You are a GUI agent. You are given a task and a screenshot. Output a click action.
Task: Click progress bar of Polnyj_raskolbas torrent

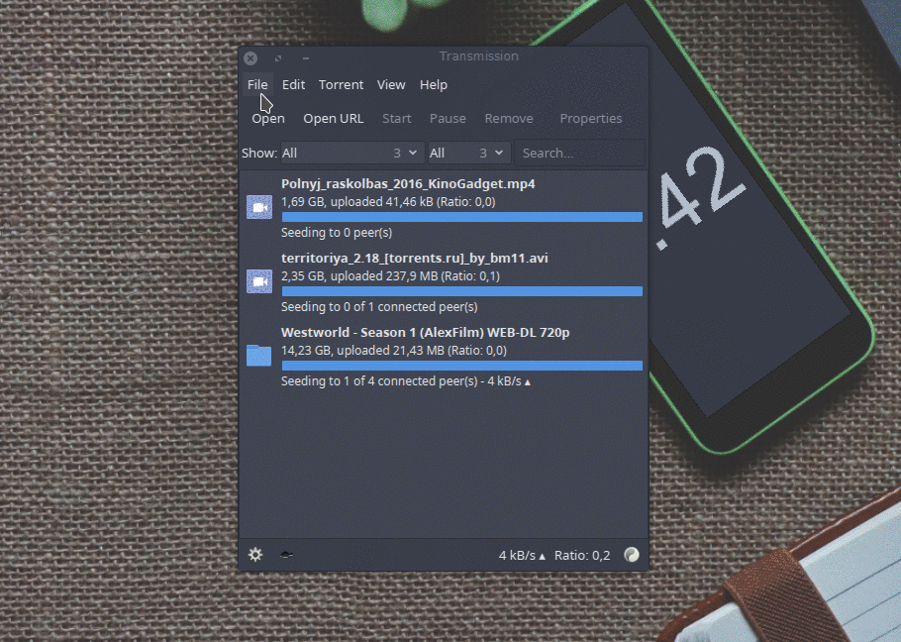462,217
